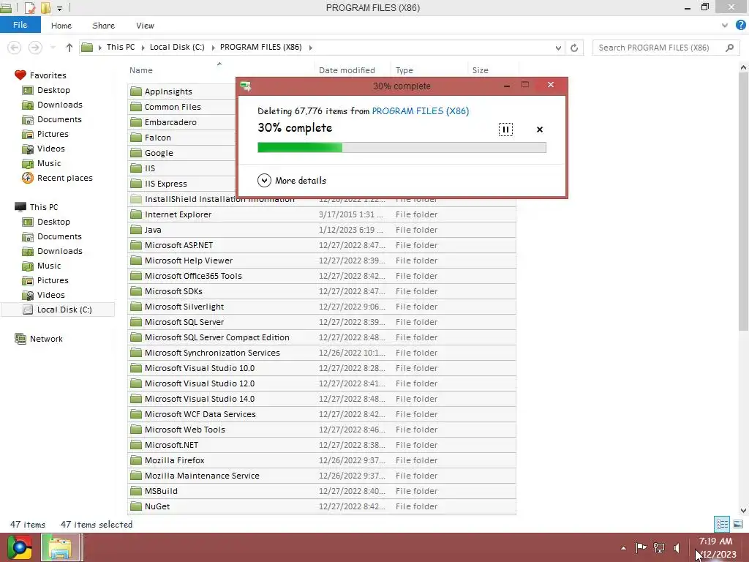749x562 pixels.
Task: Select the Internet Explorer folder icon
Action: click(x=136, y=214)
